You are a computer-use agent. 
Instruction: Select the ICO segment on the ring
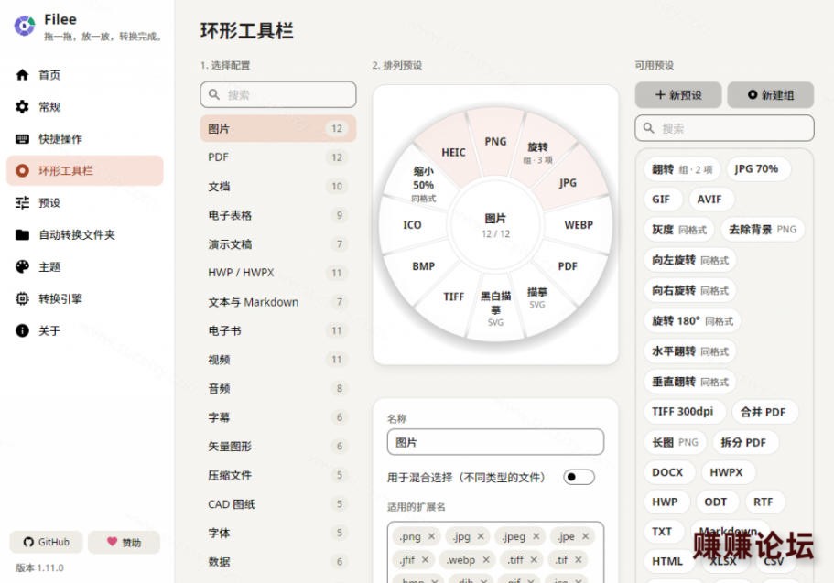point(412,225)
